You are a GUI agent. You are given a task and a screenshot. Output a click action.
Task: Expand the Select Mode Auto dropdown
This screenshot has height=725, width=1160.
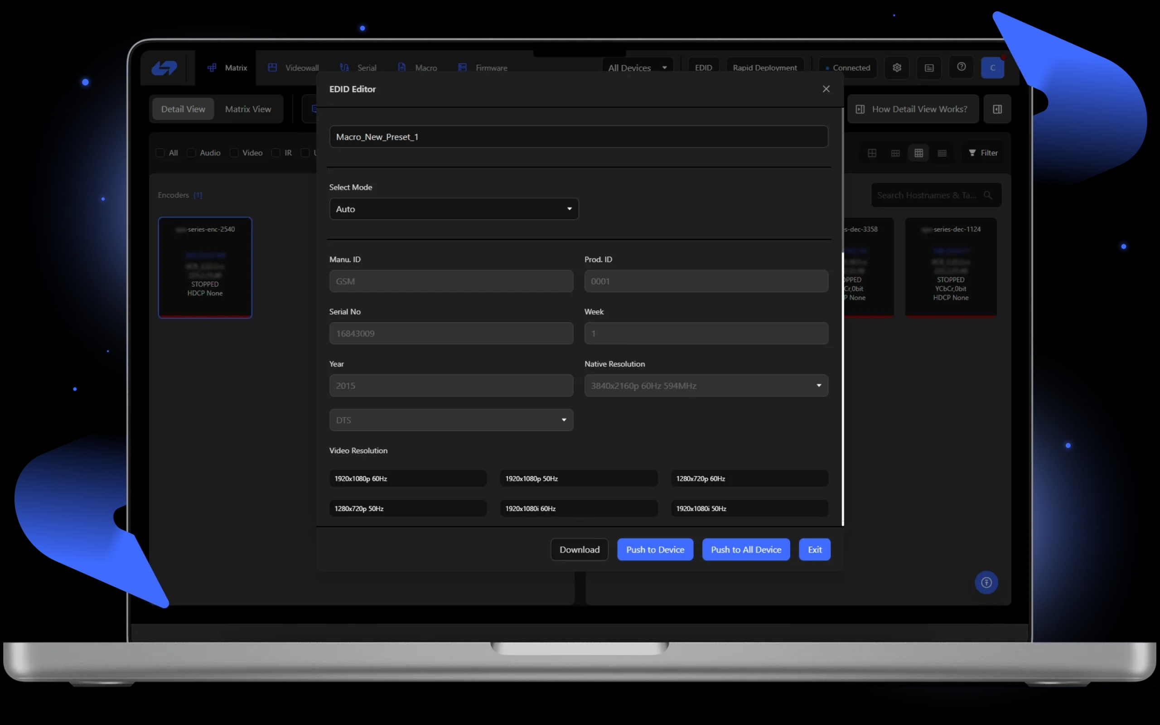pyautogui.click(x=454, y=209)
